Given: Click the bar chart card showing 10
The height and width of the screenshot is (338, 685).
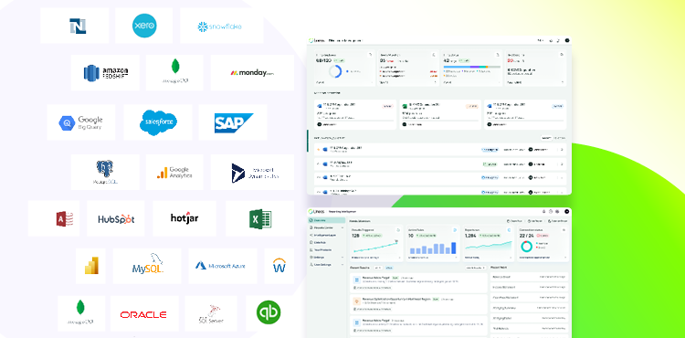Looking at the screenshot, I should click(433, 244).
